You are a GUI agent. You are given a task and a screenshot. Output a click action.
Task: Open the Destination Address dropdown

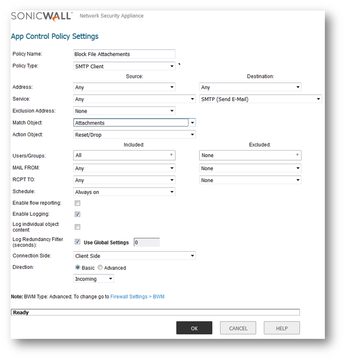pos(250,87)
